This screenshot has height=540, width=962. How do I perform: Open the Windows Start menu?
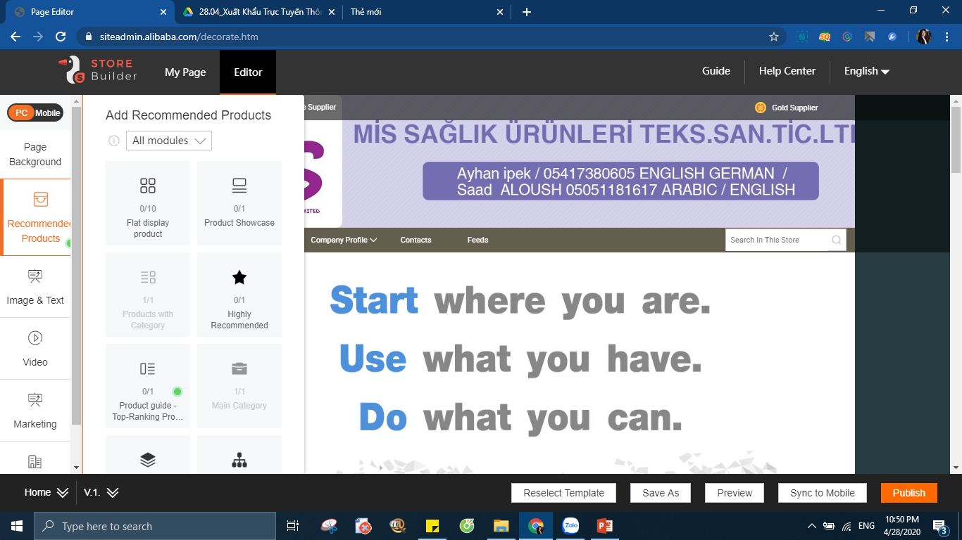tap(17, 526)
